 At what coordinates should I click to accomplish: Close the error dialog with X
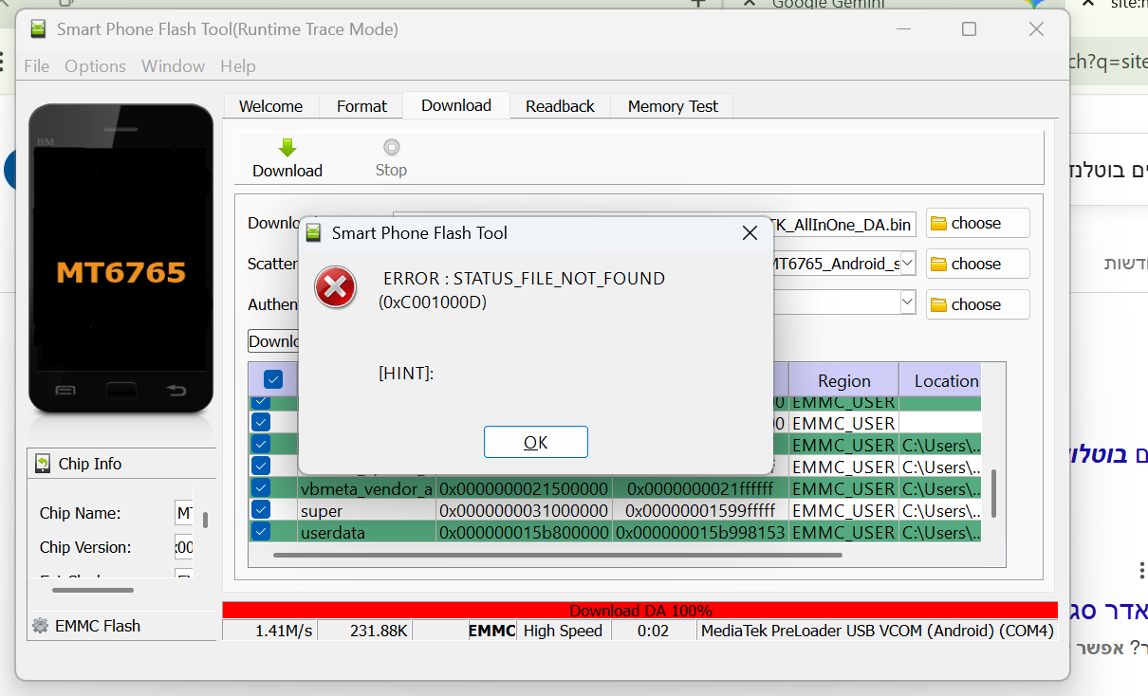(x=750, y=233)
